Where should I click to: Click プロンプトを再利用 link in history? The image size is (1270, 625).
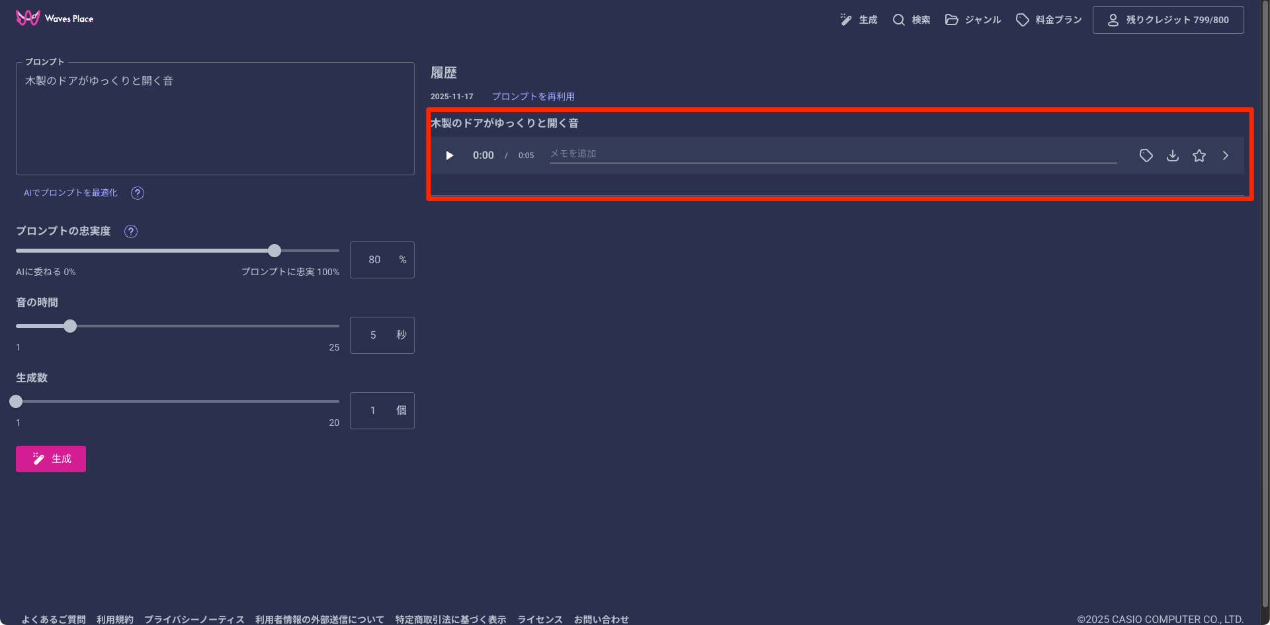[x=533, y=97]
